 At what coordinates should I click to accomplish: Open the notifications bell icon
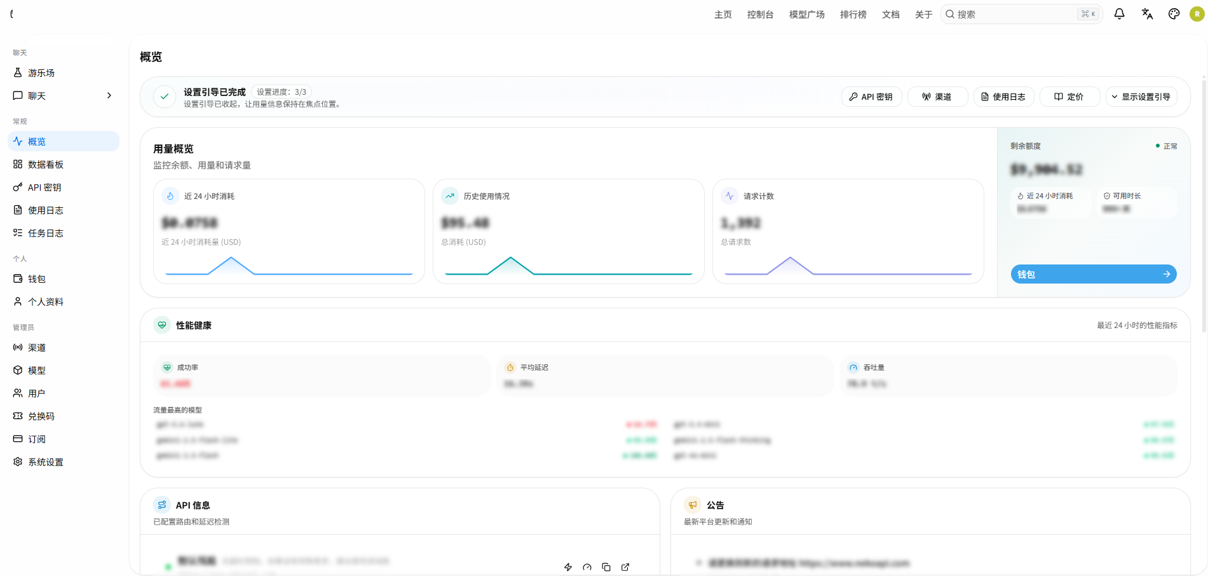pos(1119,14)
